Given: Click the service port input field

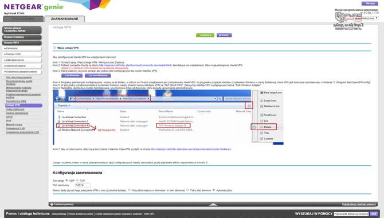Looking at the screenshot, I should tap(83, 185).
